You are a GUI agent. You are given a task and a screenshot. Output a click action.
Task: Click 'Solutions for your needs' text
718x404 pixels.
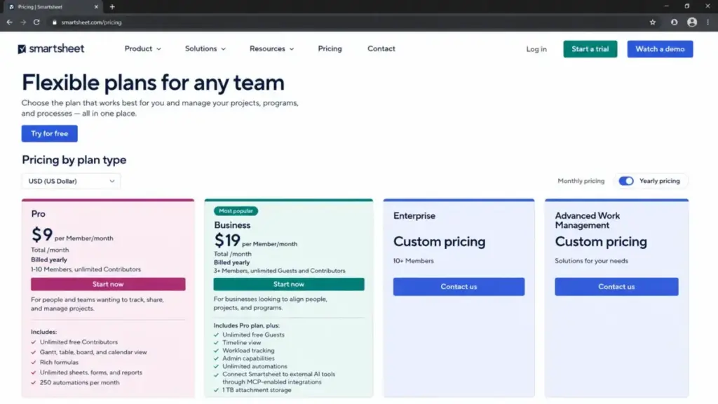point(591,261)
